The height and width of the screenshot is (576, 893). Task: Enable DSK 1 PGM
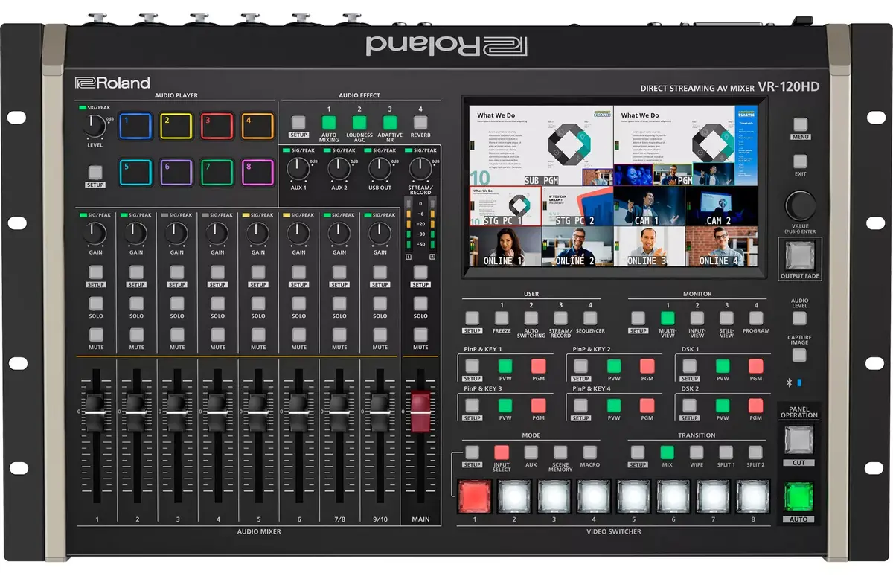tap(756, 366)
